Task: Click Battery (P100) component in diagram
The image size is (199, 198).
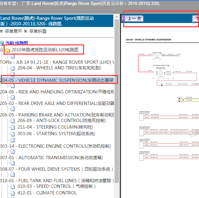Action: 157,56
